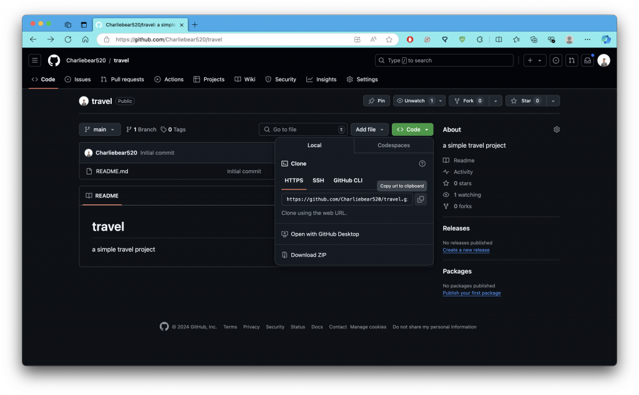Choose the SSH clone option
The height and width of the screenshot is (395, 639).
pyautogui.click(x=318, y=181)
